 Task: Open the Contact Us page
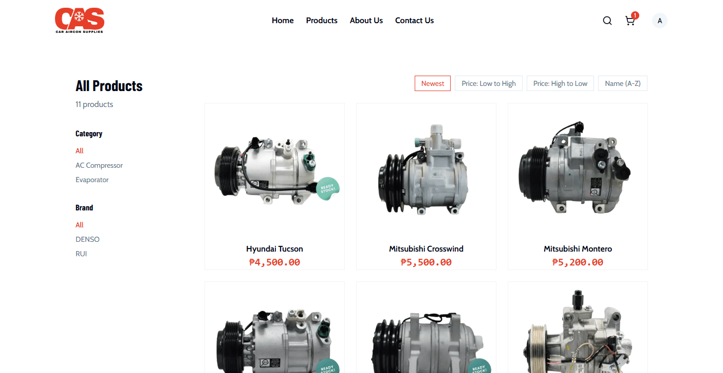(x=414, y=21)
